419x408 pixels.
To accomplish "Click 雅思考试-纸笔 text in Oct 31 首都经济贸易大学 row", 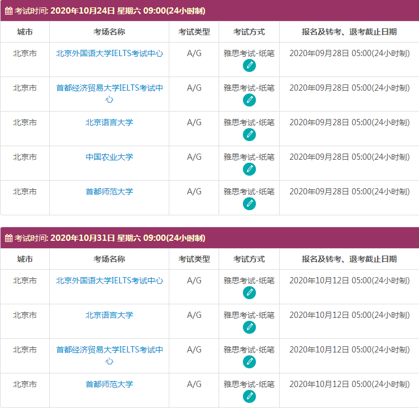I will (249, 350).
